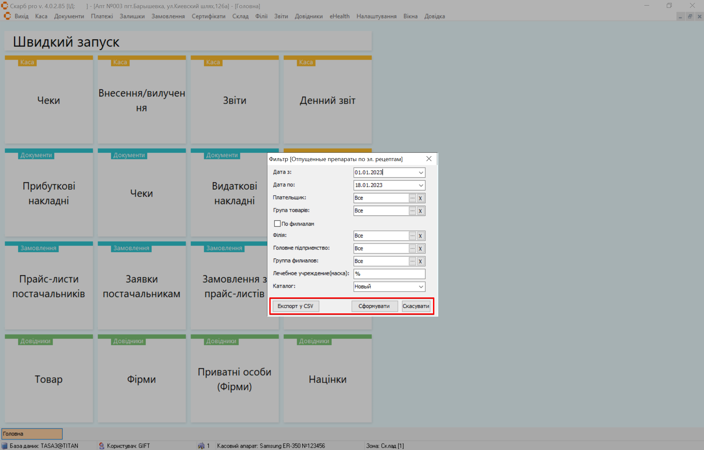Open browse for Группа филиалов
The width and height of the screenshot is (704, 450).
pyautogui.click(x=412, y=261)
